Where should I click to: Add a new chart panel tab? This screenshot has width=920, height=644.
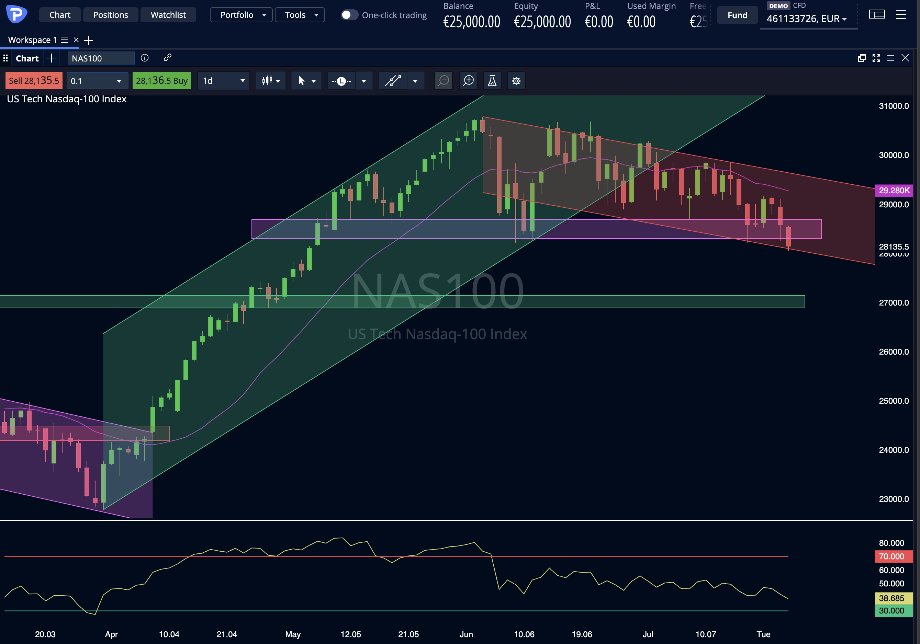coord(51,58)
